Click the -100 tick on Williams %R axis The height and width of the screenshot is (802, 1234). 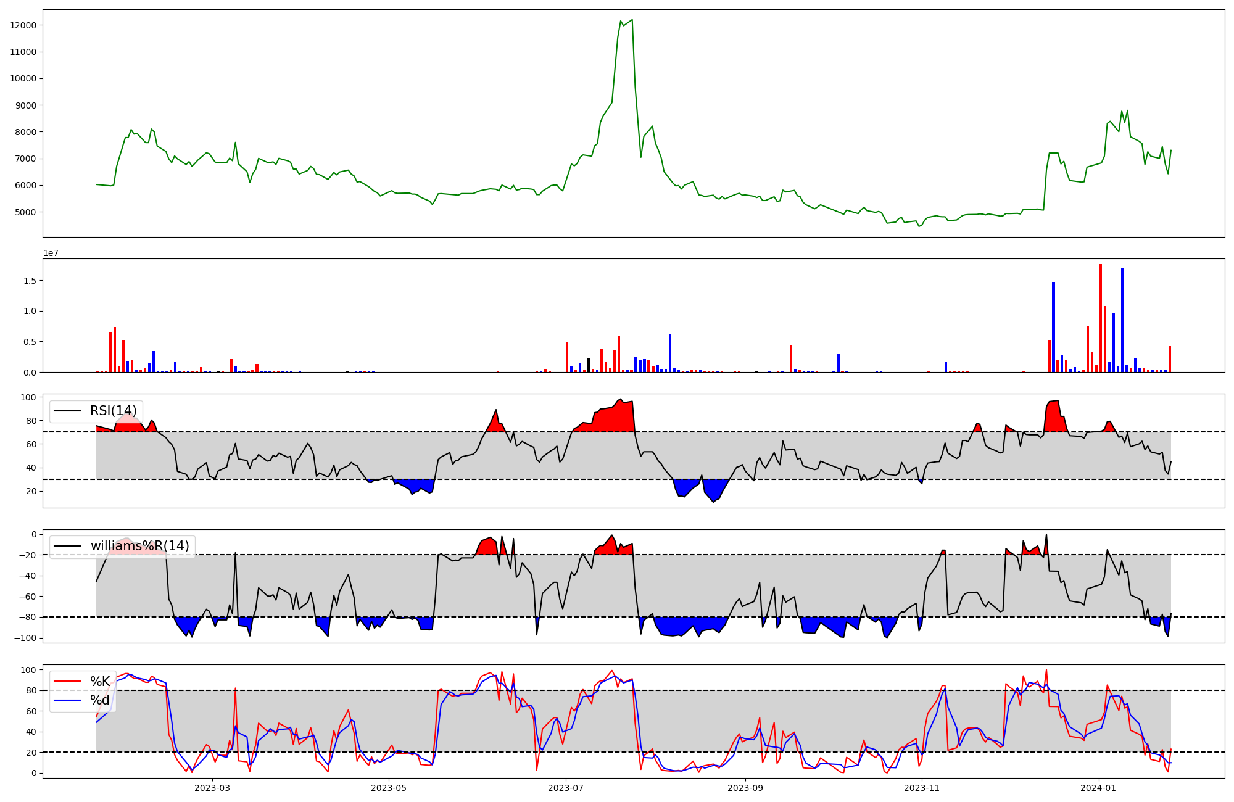[x=25, y=638]
